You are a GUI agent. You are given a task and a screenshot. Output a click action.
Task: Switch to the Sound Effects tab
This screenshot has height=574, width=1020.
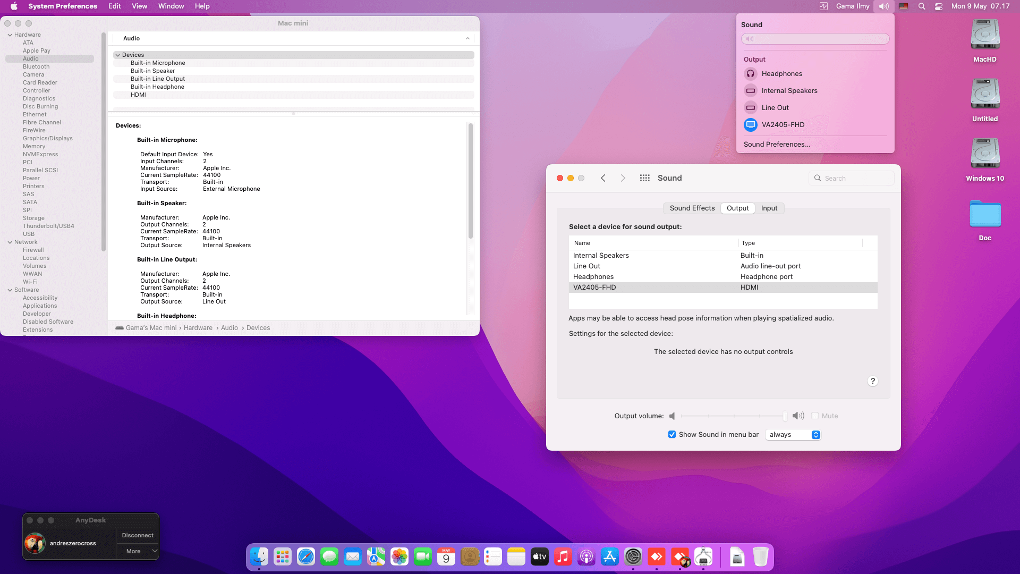pyautogui.click(x=692, y=208)
